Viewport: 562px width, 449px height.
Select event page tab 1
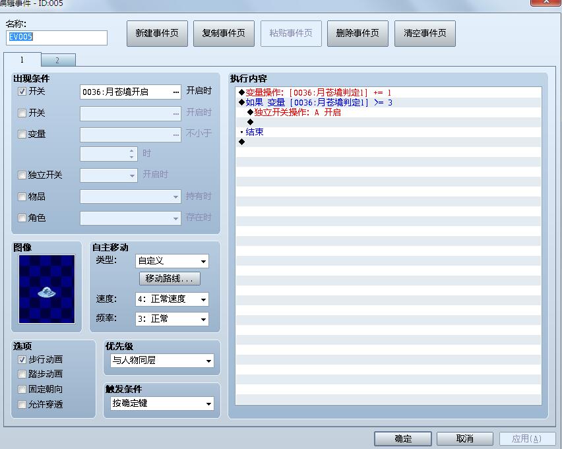coord(22,59)
